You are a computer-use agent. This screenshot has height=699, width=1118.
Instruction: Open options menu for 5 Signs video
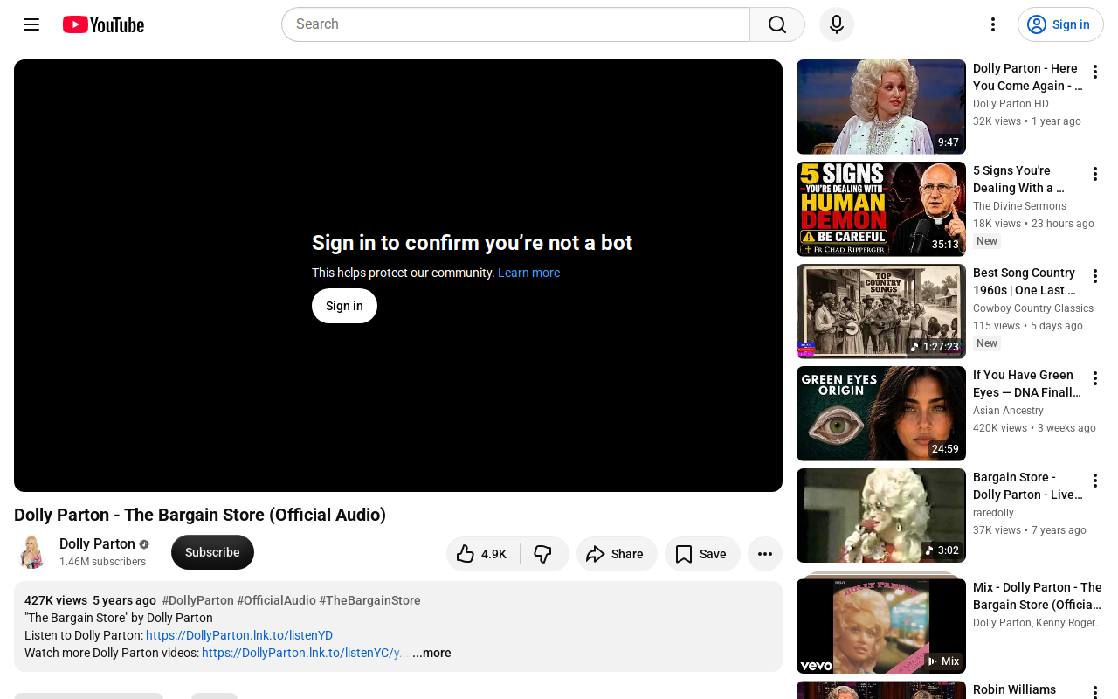[1095, 174]
